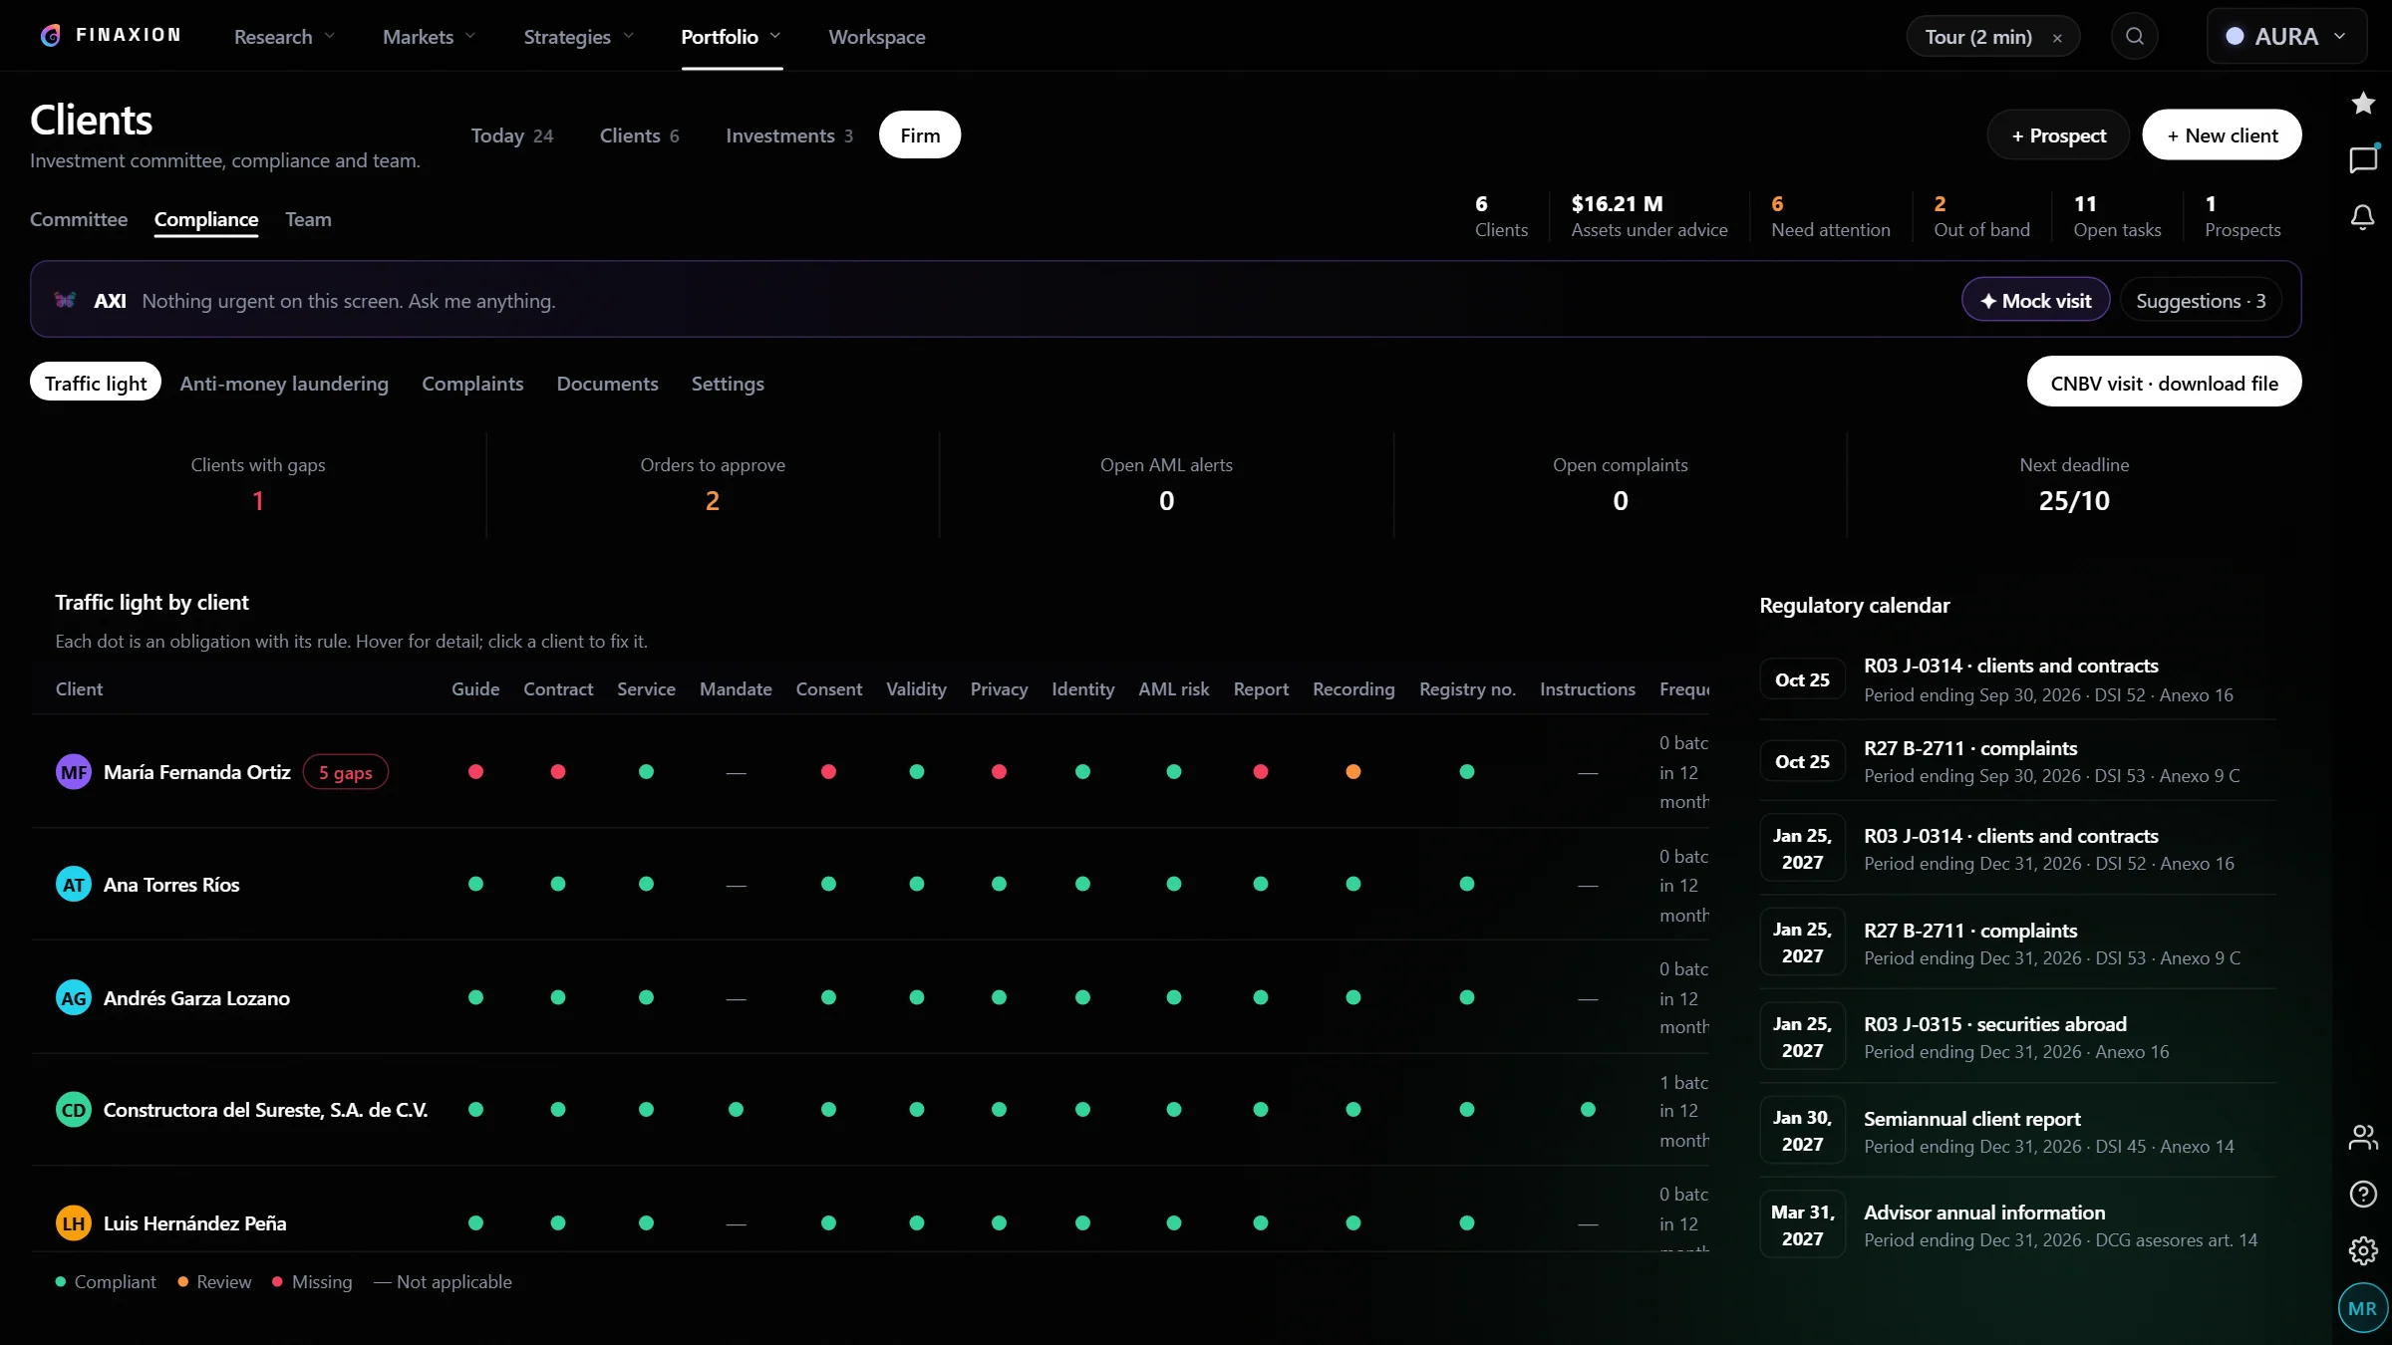The image size is (2392, 1345).
Task: Open Semiannual client report calendar entry
Action: coord(2017,1131)
